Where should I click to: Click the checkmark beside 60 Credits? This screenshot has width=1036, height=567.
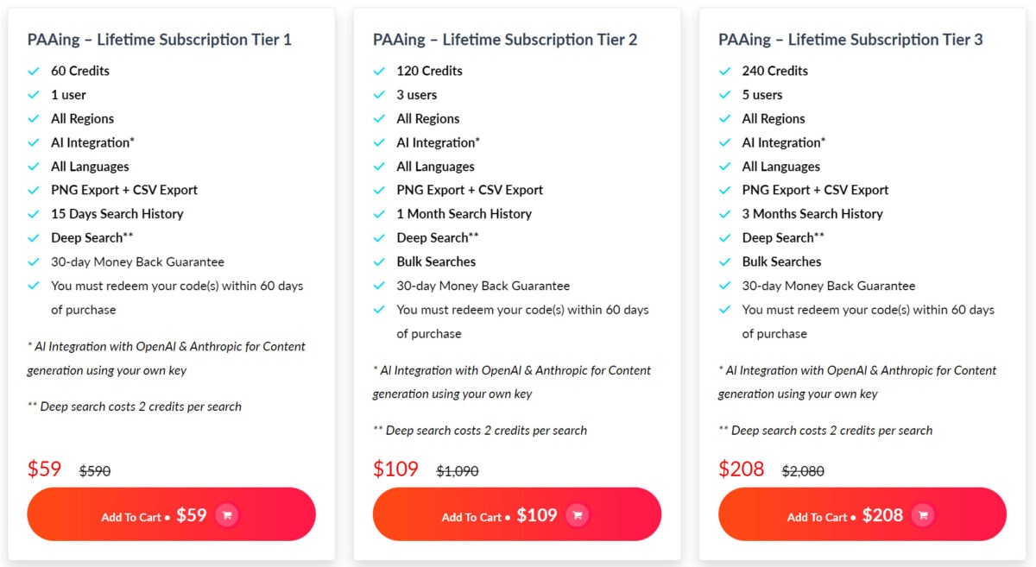(35, 71)
